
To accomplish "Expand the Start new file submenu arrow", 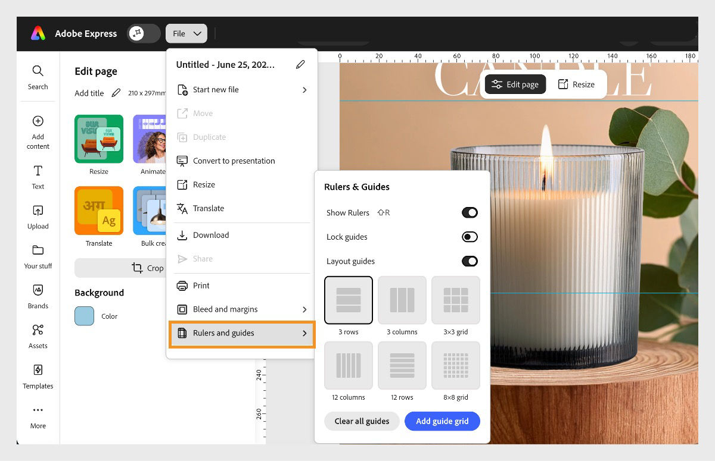I will [x=304, y=90].
